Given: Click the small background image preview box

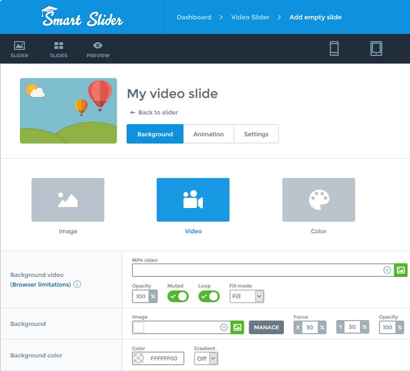Looking at the screenshot, I should 139,327.
